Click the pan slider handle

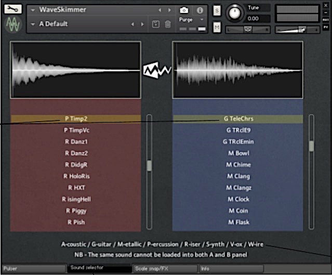(247, 30)
